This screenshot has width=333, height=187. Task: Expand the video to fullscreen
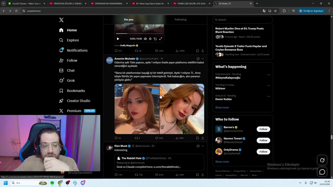[161, 39]
